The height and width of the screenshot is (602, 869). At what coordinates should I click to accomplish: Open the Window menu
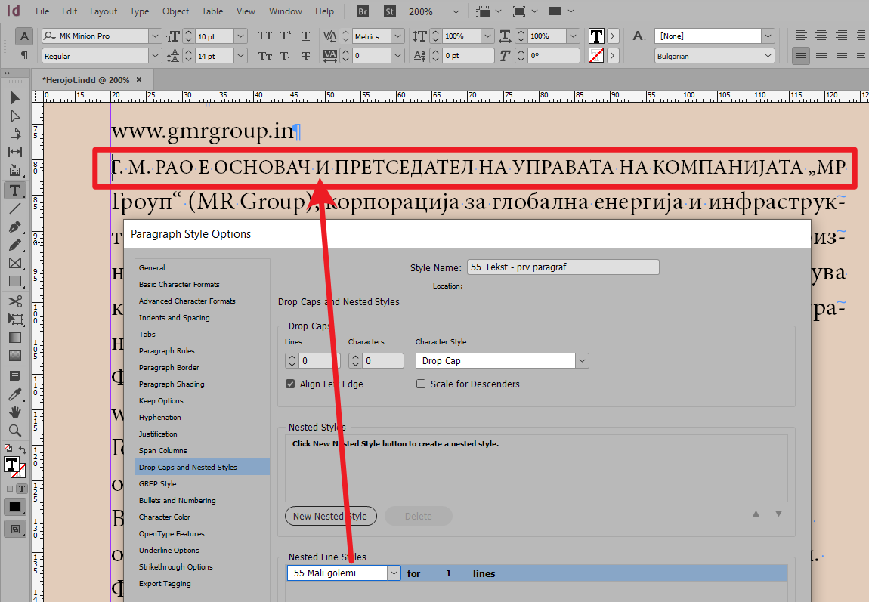point(286,11)
